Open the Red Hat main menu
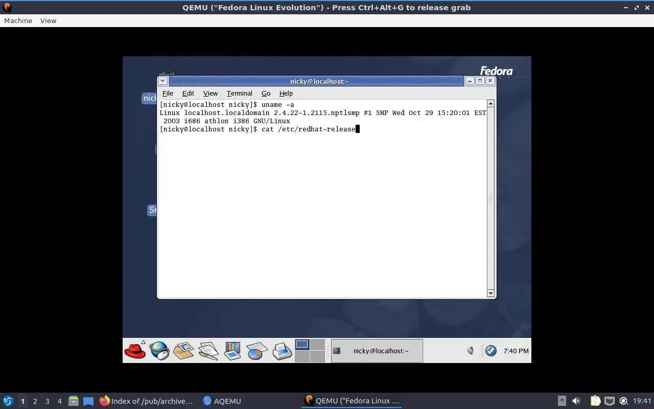 (135, 351)
